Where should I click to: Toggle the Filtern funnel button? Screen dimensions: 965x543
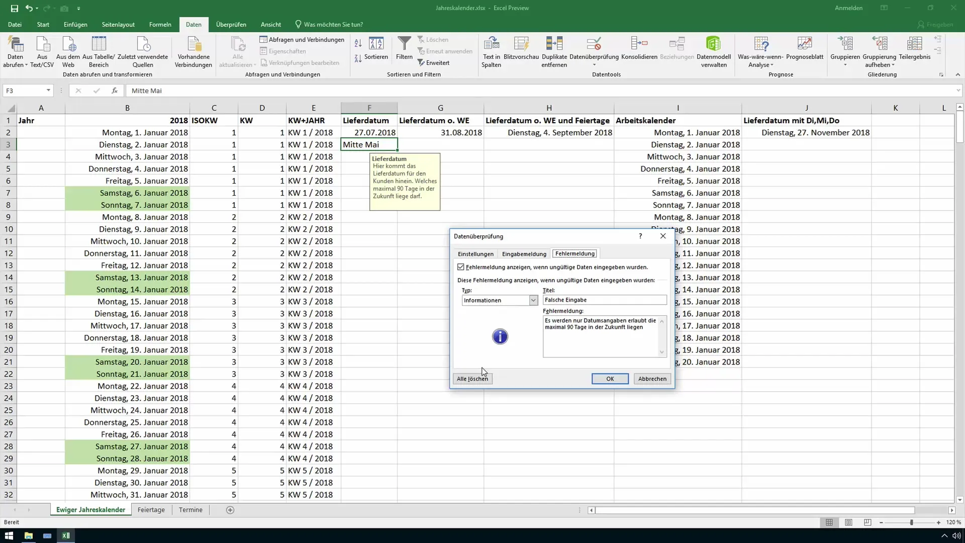click(404, 49)
